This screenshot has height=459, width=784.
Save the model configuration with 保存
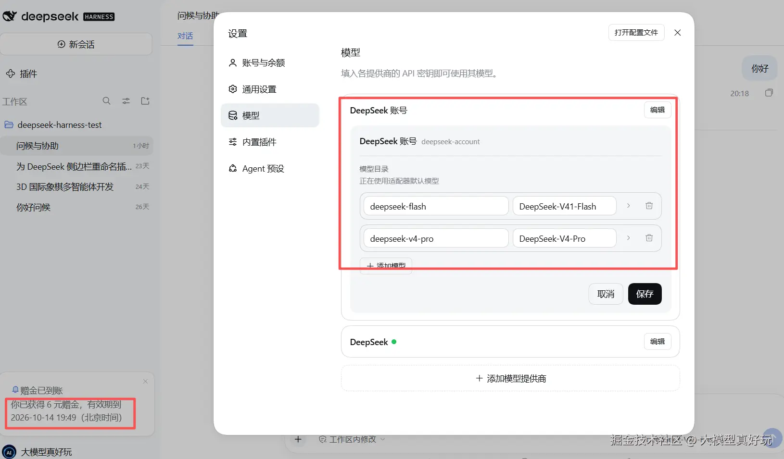tap(645, 294)
